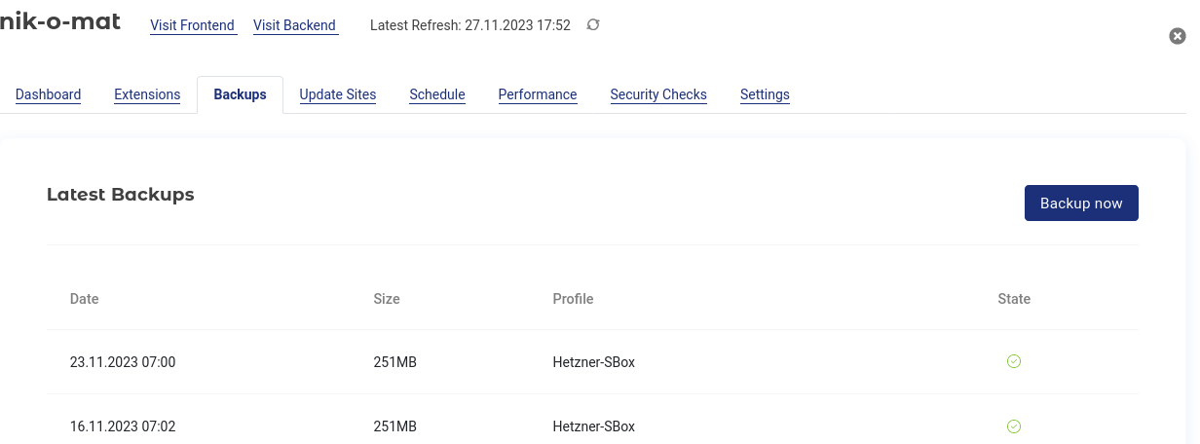The image size is (1200, 444).
Task: Select the 23.11.2023 07:00 backup row date
Action: (123, 362)
